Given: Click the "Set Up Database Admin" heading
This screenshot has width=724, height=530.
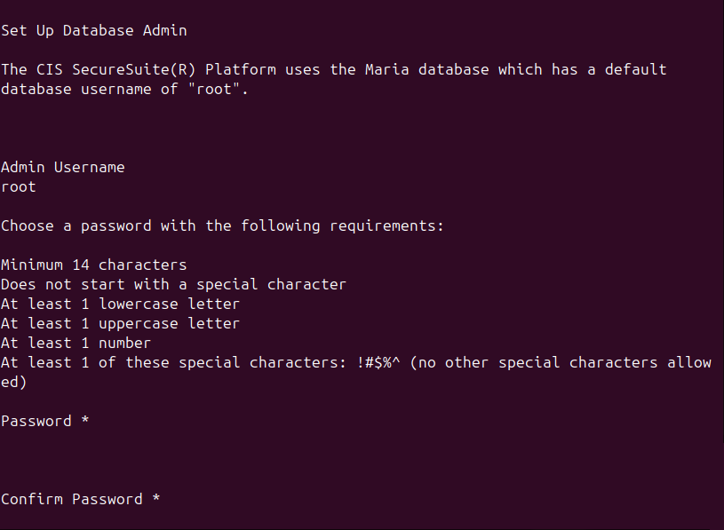Looking at the screenshot, I should [x=93, y=30].
